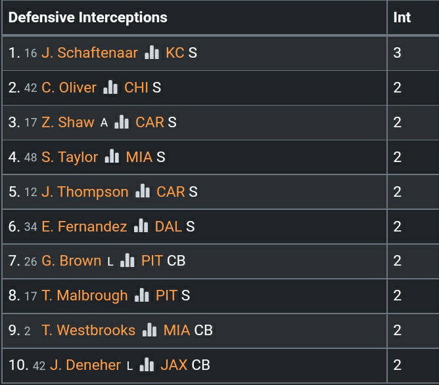Open DAL team link for Fernandez
The image size is (439, 385).
(x=168, y=226)
